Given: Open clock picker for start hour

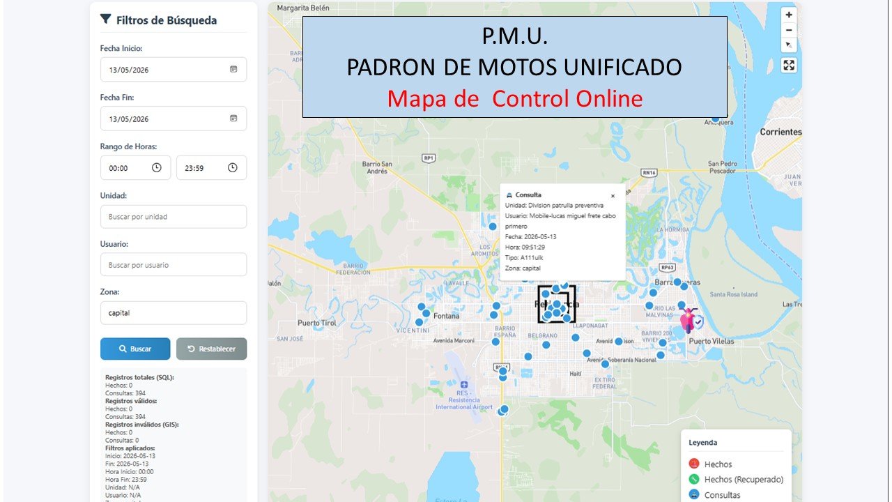Looking at the screenshot, I should tap(157, 168).
